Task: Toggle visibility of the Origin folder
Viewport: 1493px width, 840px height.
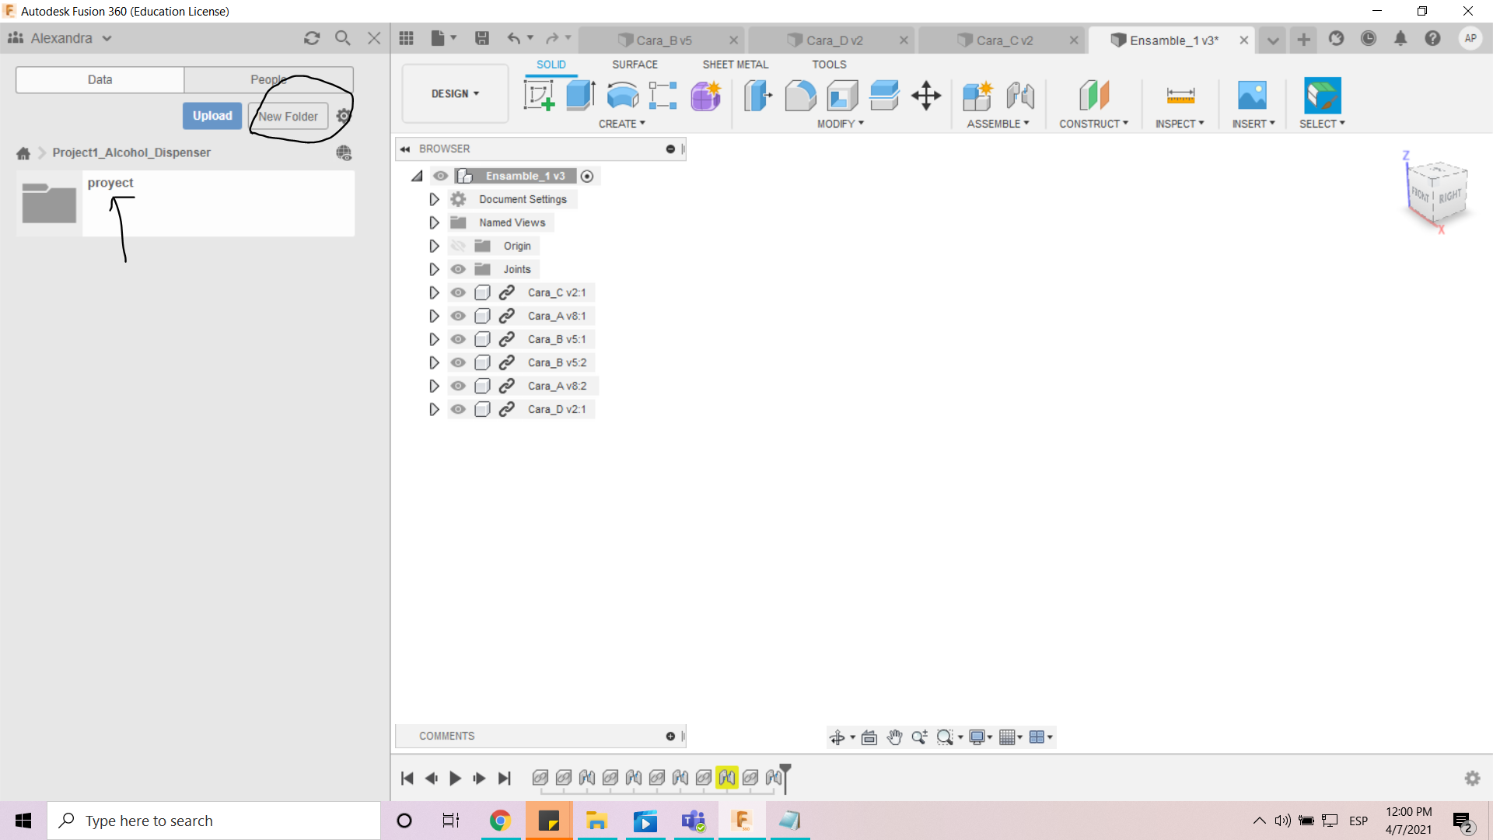Action: tap(458, 246)
